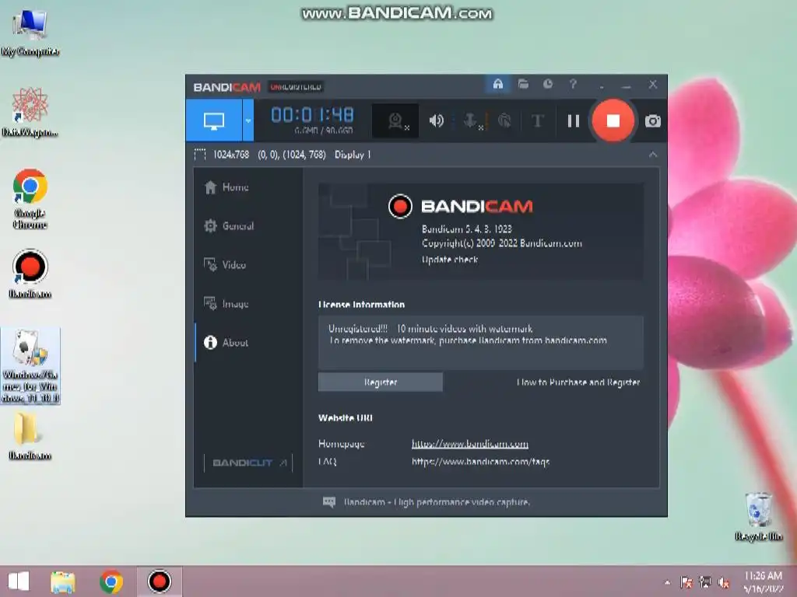Open the bandicam.com homepage link

point(469,444)
